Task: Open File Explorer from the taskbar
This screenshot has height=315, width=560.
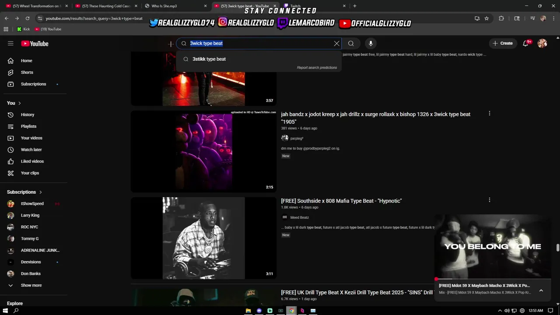Action: 248,311
